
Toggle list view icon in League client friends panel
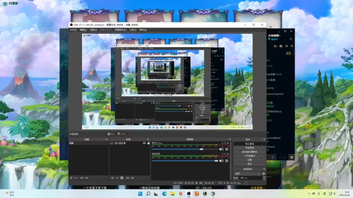click(x=286, y=46)
